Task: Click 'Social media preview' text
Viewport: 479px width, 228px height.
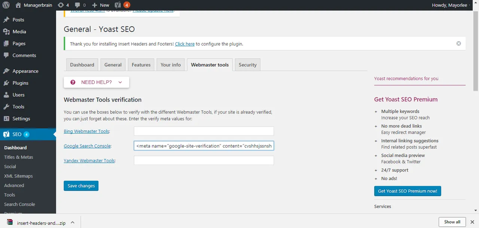Action: [403, 155]
